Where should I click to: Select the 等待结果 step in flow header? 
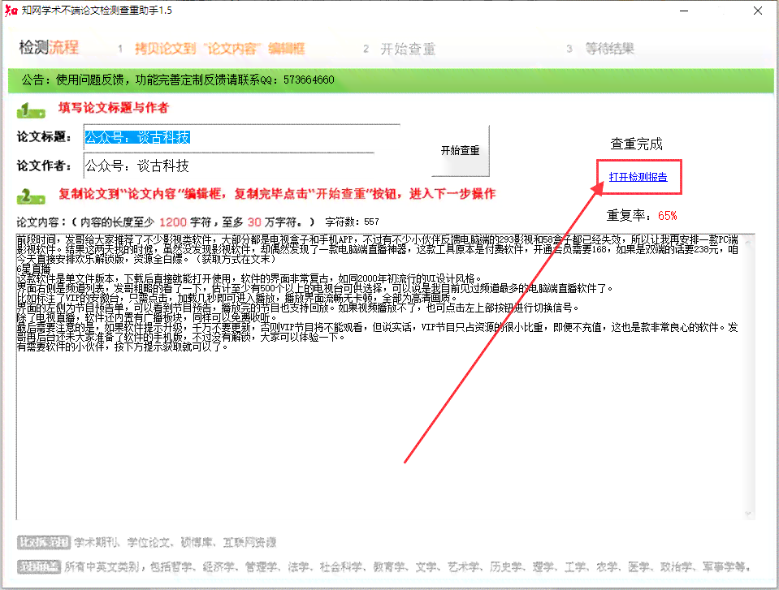tap(609, 49)
